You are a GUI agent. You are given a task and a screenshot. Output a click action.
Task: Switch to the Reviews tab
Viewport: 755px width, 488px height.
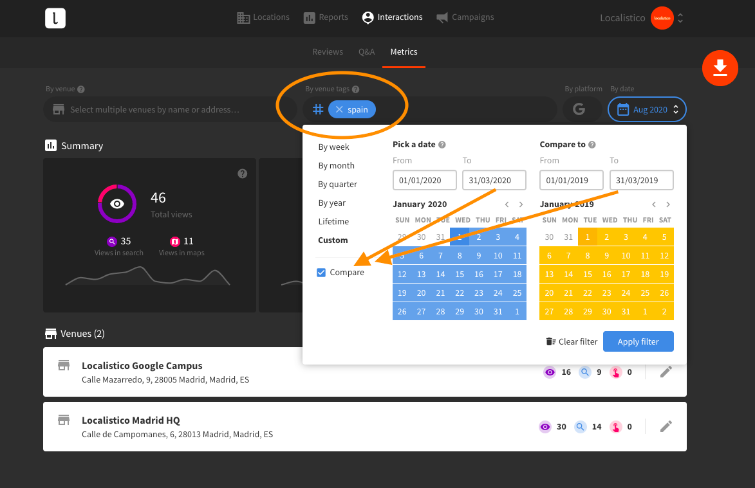tap(328, 52)
